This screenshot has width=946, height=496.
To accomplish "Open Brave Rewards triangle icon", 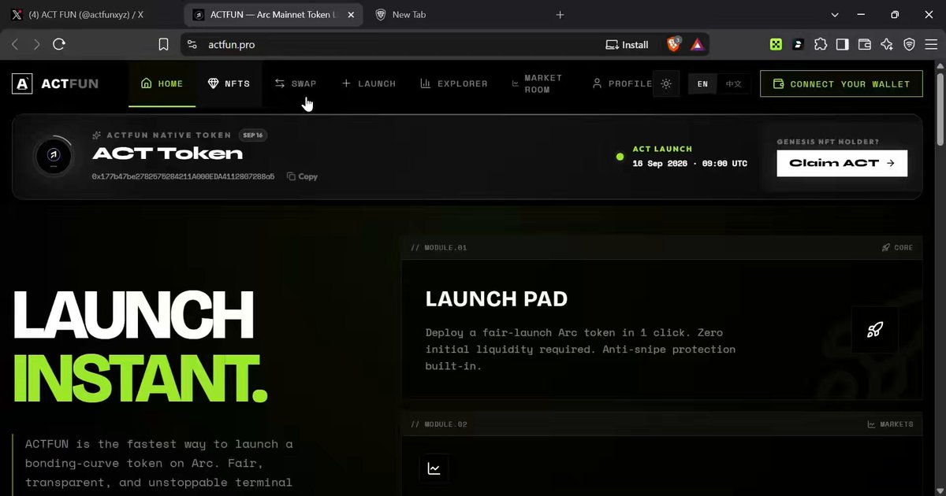I will (x=697, y=45).
